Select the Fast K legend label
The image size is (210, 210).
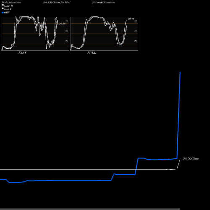pyautogui.click(x=8, y=9)
